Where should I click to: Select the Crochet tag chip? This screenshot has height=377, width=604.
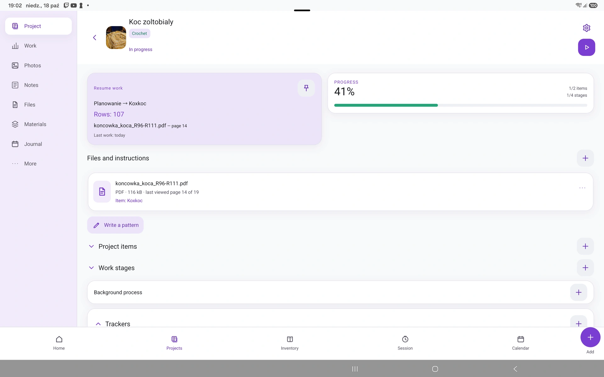point(139,33)
